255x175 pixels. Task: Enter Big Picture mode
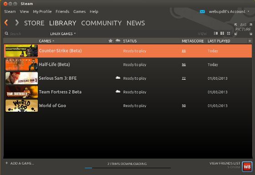coord(243,29)
